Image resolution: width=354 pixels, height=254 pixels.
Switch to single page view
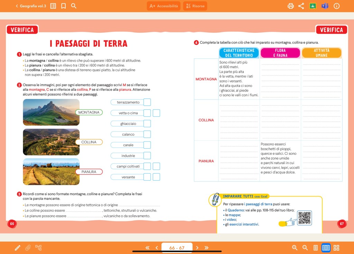(x=315, y=248)
